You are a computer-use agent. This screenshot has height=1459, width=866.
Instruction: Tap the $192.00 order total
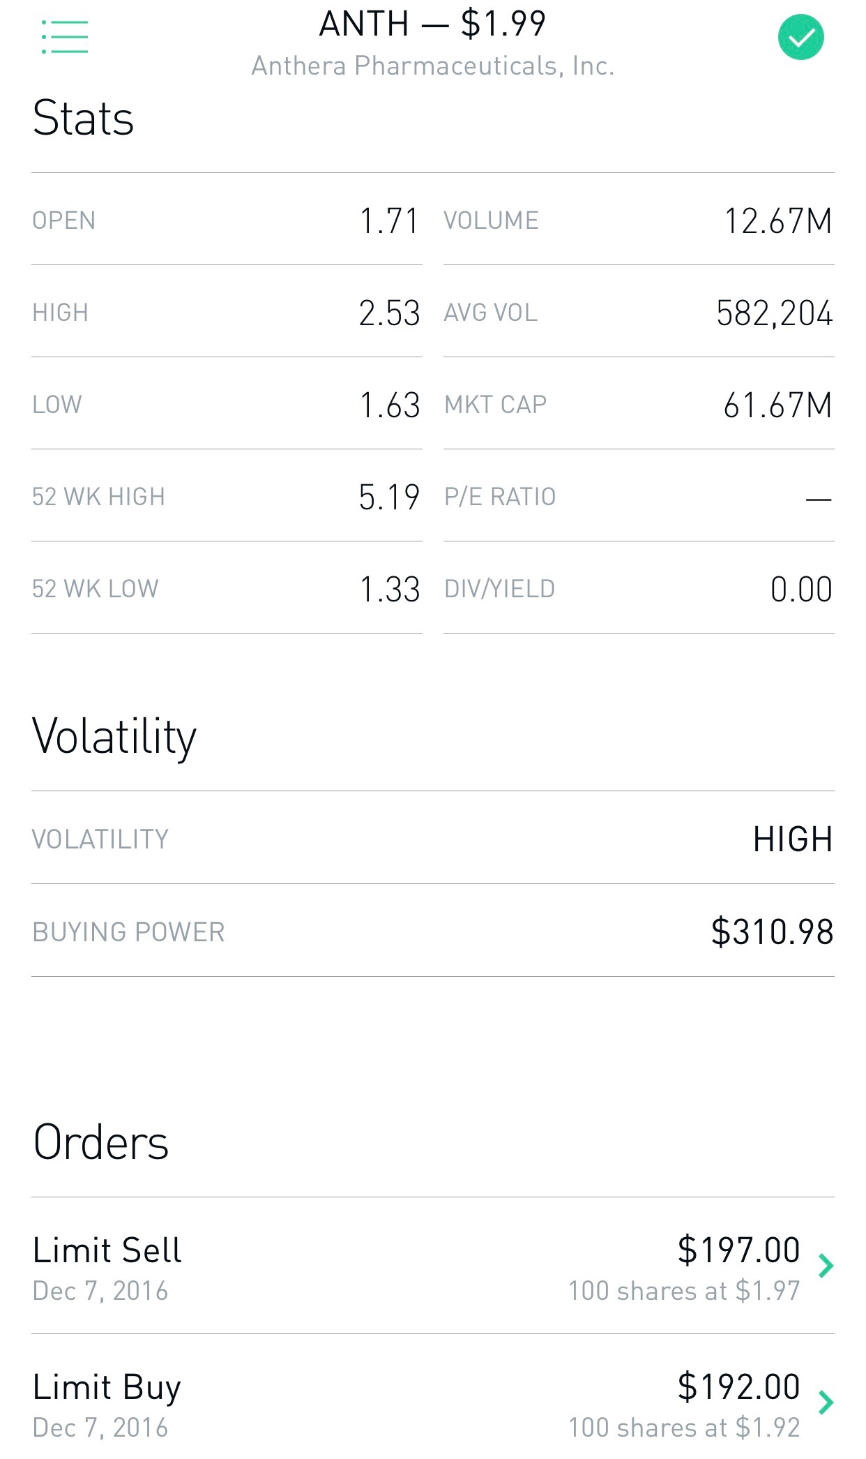(x=738, y=1386)
